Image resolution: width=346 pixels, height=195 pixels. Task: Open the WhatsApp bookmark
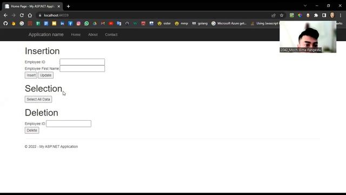(86, 23)
